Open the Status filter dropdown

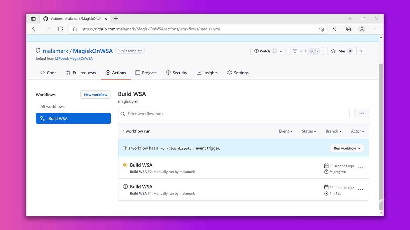(309, 131)
